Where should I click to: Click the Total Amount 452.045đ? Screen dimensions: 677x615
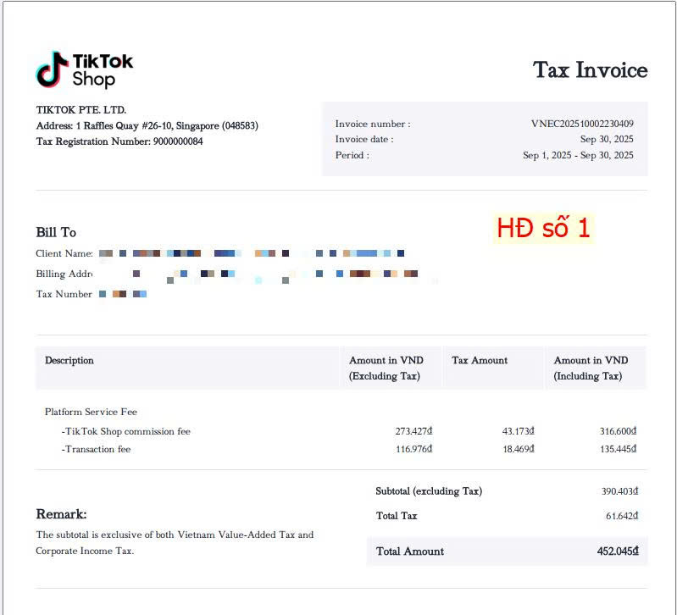616,551
